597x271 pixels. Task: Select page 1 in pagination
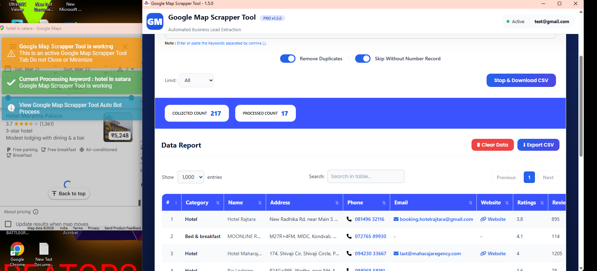tap(529, 177)
